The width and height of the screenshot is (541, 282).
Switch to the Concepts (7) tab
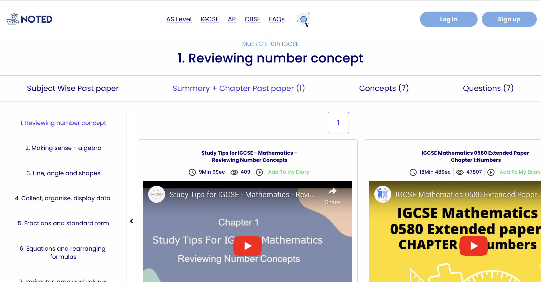point(384,88)
